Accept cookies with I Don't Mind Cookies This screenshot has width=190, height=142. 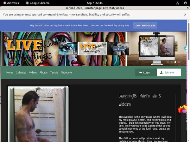click(145, 26)
